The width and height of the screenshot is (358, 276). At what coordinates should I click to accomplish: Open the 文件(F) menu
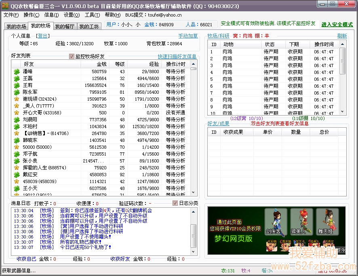click(x=11, y=15)
